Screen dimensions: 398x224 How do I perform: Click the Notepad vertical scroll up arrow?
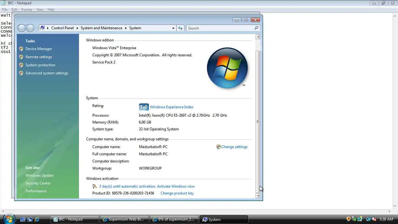tap(395, 16)
